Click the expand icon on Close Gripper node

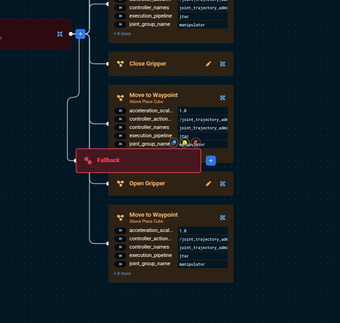pyautogui.click(x=223, y=64)
